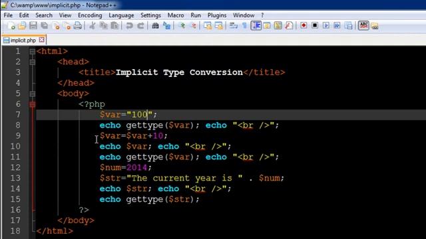Image resolution: width=426 pixels, height=239 pixels.
Task: Open the user defined language dialog icon
Action: coord(267,26)
